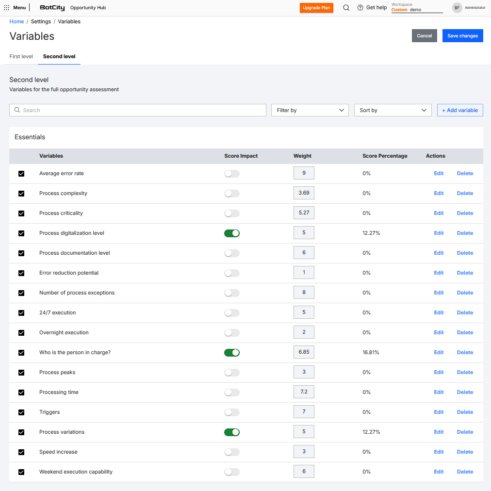Open the Menu grid icon
Image resolution: width=491 pixels, height=491 pixels.
tap(7, 8)
